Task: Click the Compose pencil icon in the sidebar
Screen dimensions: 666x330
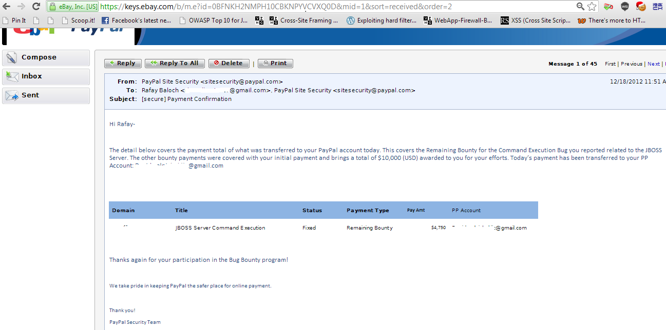Action: (12, 57)
